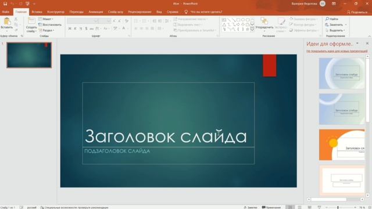Click the Clear Formatting icon
Viewport: 372px width, 209px height.
pyautogui.click(x=127, y=21)
